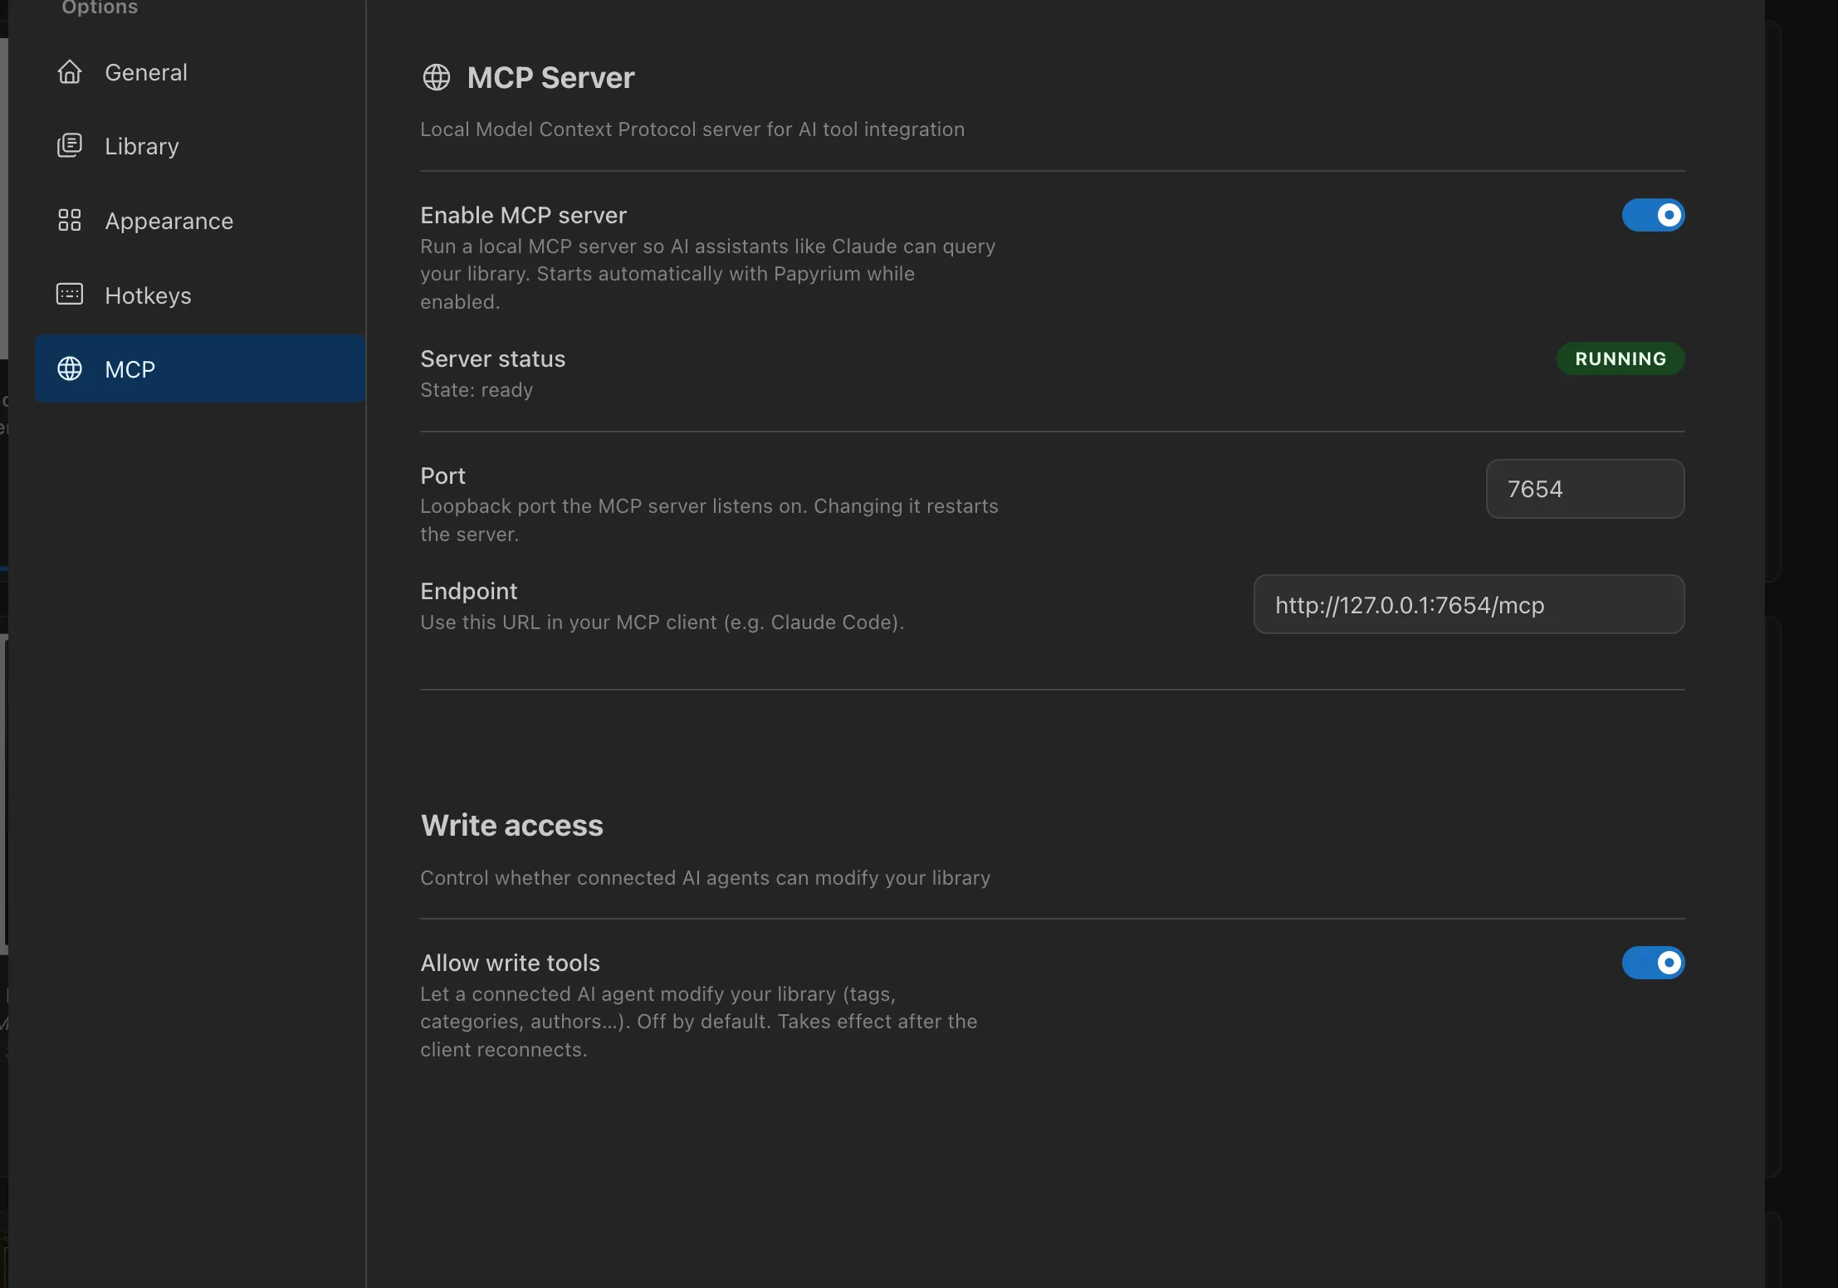1838x1288 pixels.
Task: Click the 'Write access' heading
Action: (x=511, y=825)
